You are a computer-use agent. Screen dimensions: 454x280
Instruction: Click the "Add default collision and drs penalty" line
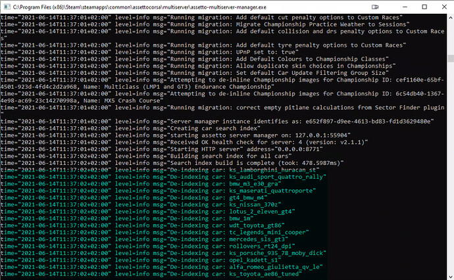(222, 35)
